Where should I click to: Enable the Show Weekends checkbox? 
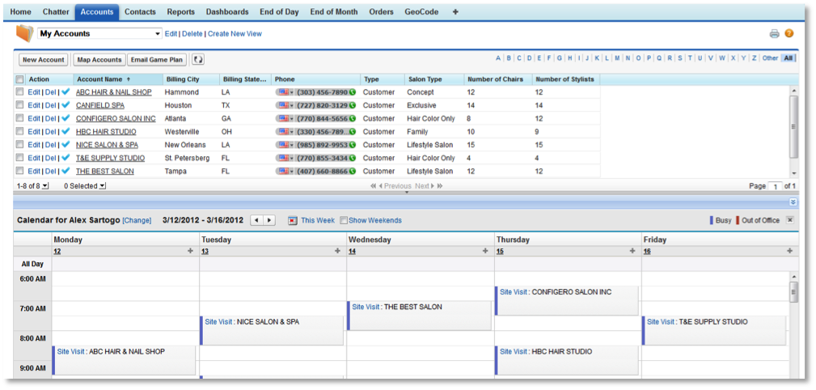click(x=344, y=220)
